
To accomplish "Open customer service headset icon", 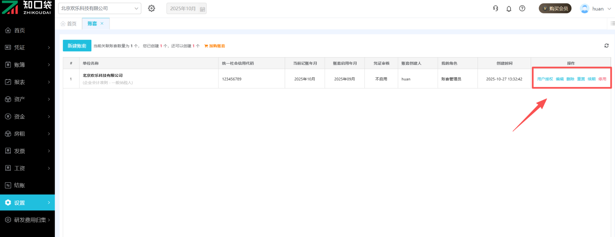I will point(496,8).
